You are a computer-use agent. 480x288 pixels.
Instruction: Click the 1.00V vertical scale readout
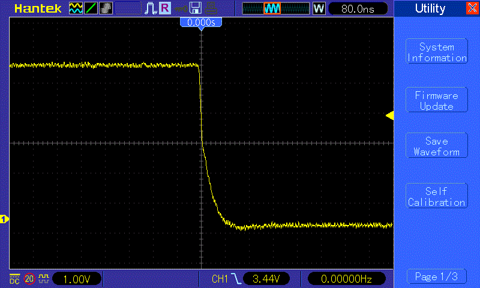tap(77, 278)
